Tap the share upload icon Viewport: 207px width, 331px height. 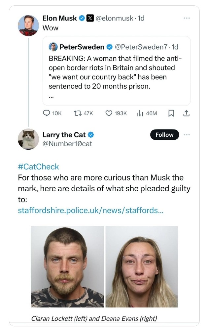pos(186,113)
